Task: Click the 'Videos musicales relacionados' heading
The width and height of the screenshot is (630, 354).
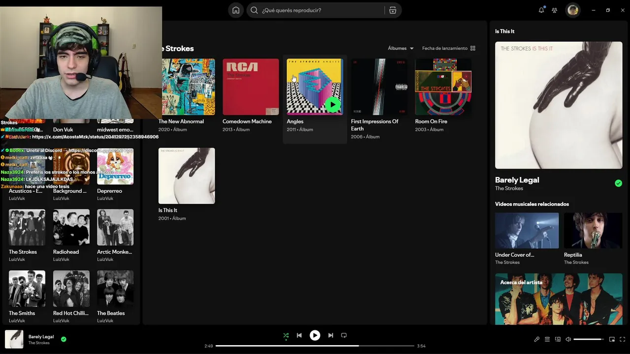Action: [x=532, y=204]
